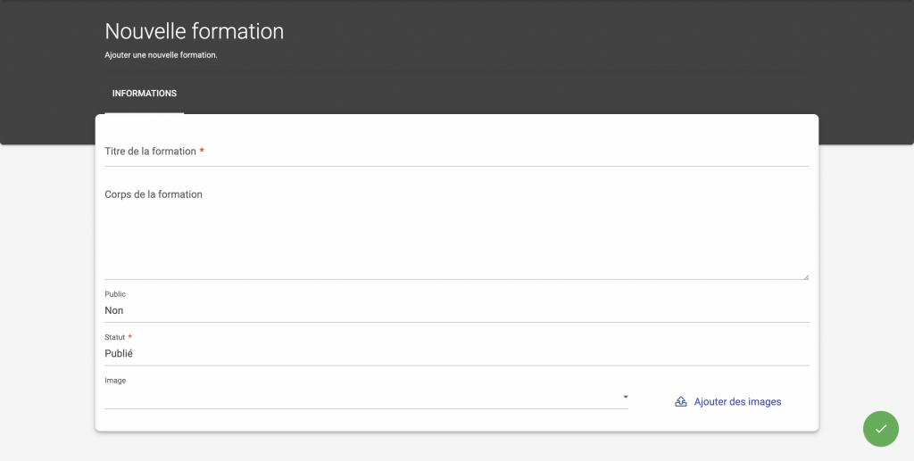Open the Public select showing Non
The width and height of the screenshot is (914, 461).
pyautogui.click(x=456, y=311)
